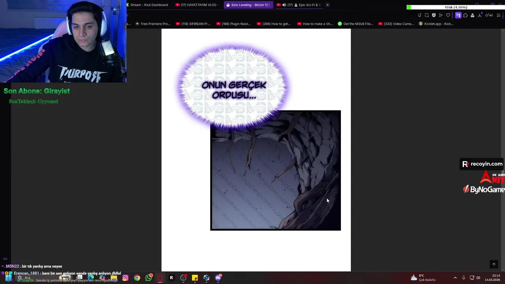The width and height of the screenshot is (505, 284).
Task: Open the volume speaker tray icon
Action: 478,278
